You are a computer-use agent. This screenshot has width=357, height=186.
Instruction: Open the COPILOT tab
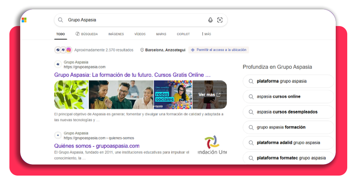click(183, 34)
